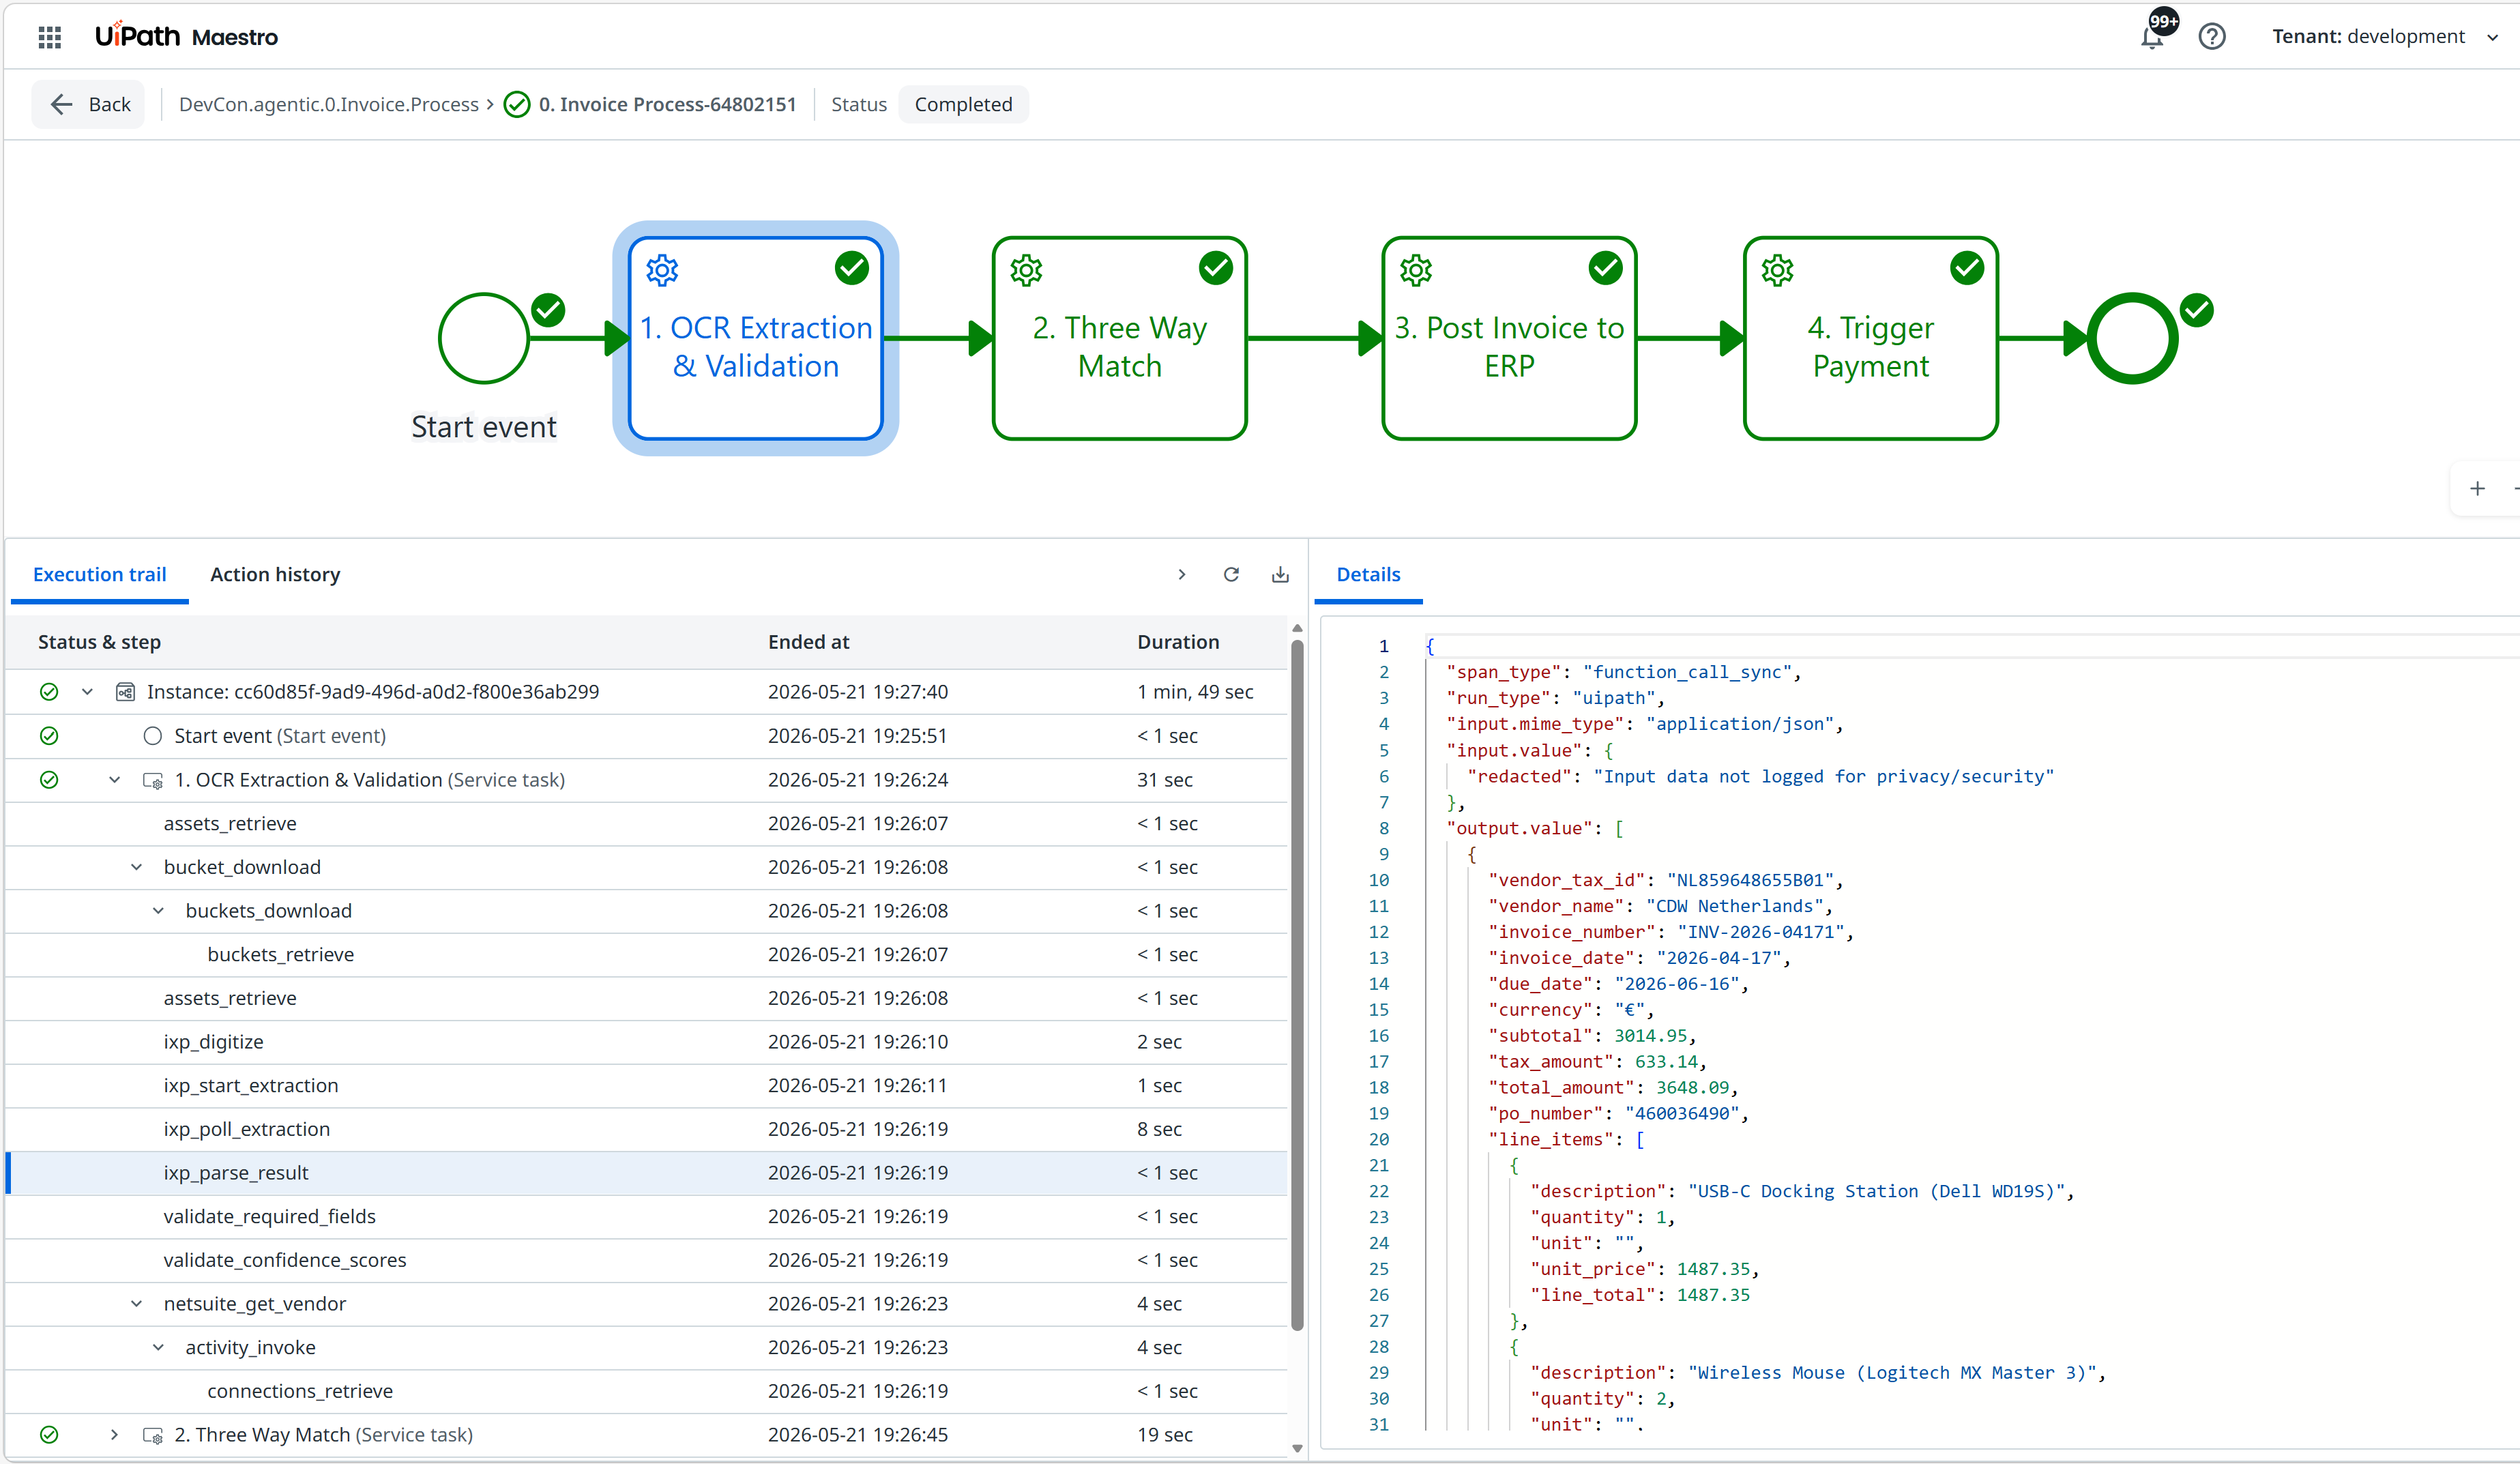The height and width of the screenshot is (1464, 2520).
Task: Click gear icon on Three Way Match node
Action: [1026, 270]
